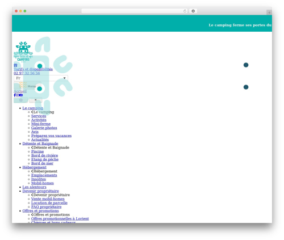
Task: Open the Fr language dropdown
Action: point(41,78)
